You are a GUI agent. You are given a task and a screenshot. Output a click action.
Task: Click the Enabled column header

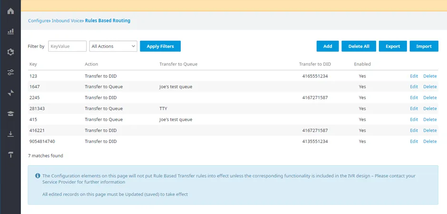tap(362, 64)
